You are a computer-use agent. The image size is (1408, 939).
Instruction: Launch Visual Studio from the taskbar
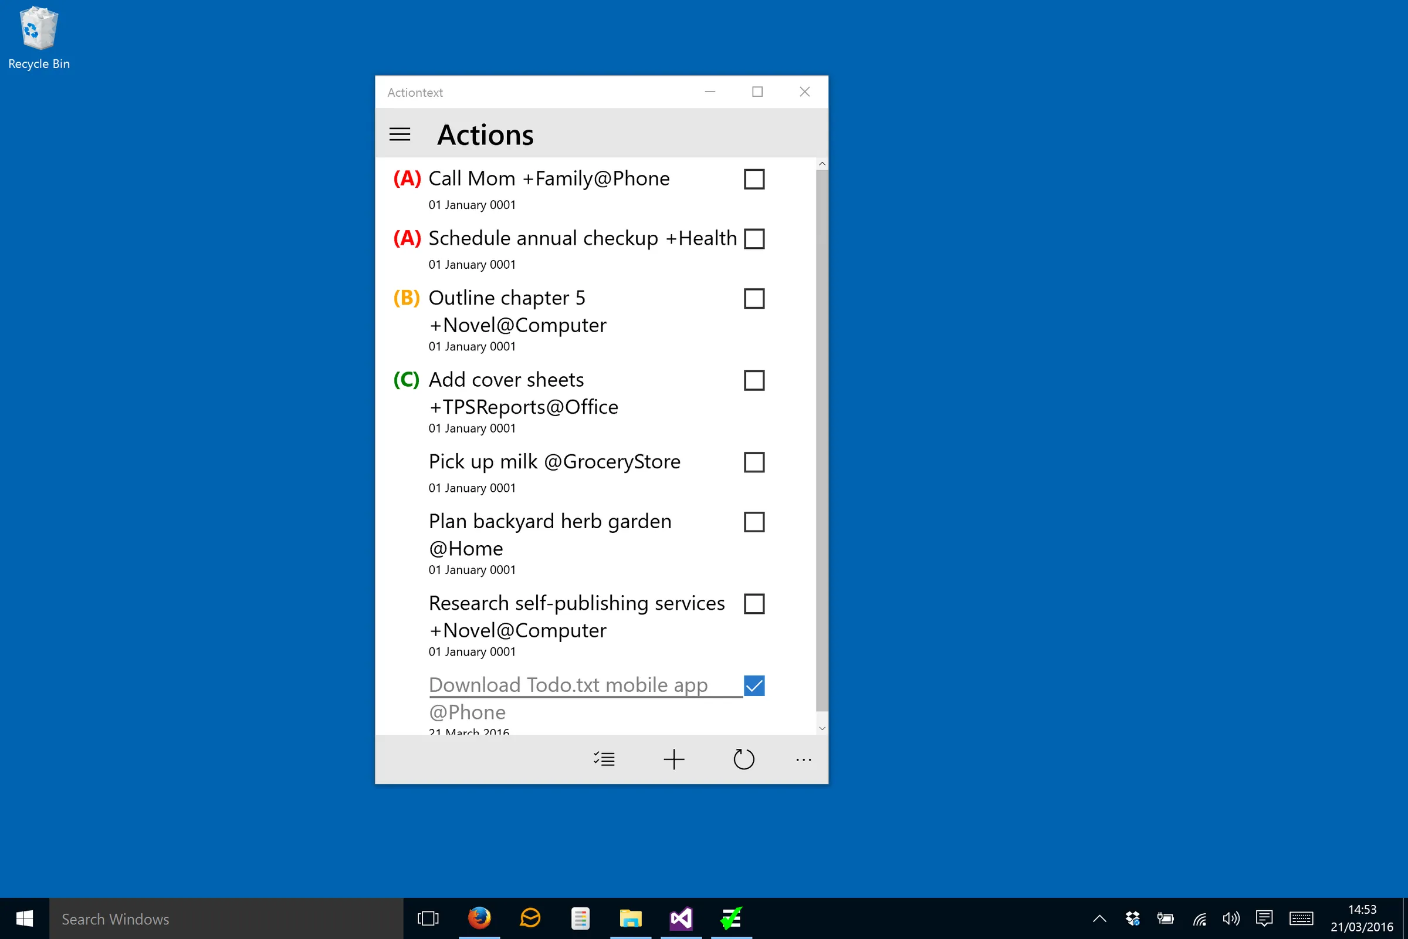coord(681,918)
